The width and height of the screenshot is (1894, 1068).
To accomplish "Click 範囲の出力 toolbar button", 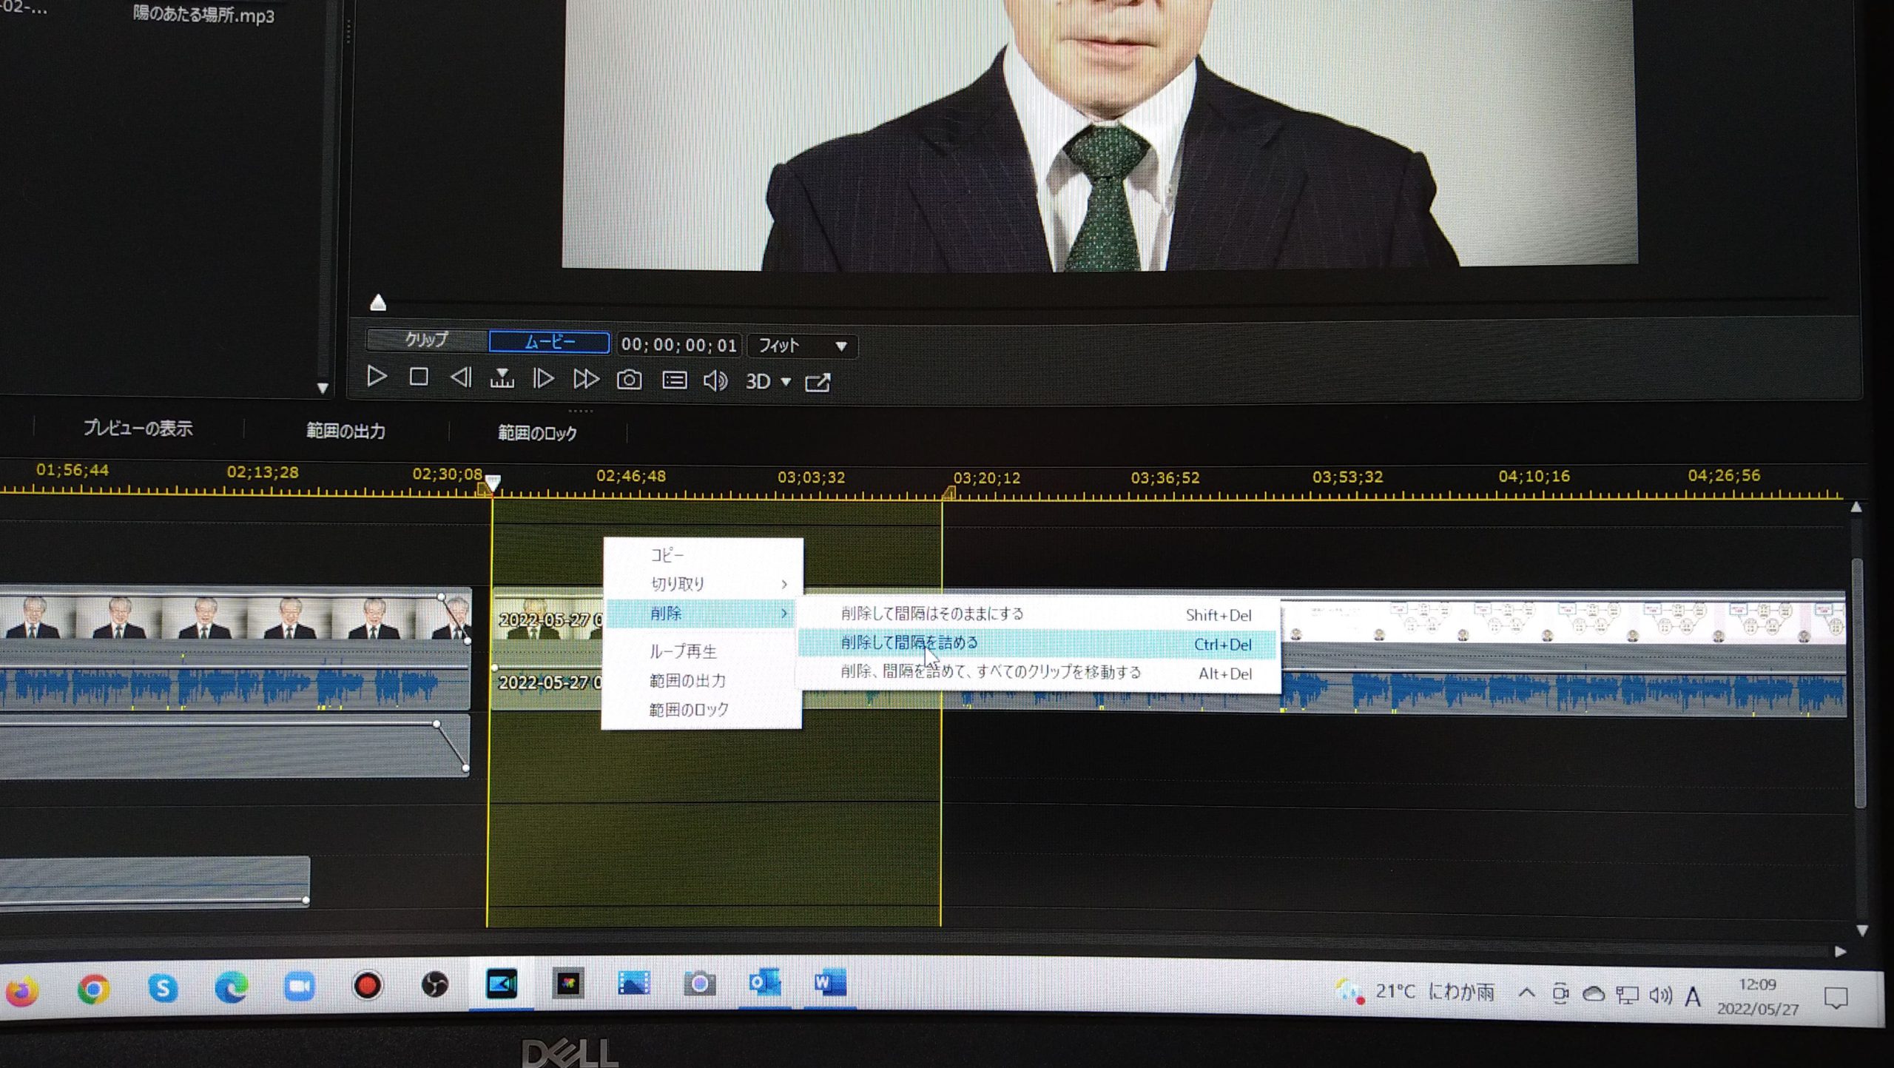I will click(x=346, y=431).
